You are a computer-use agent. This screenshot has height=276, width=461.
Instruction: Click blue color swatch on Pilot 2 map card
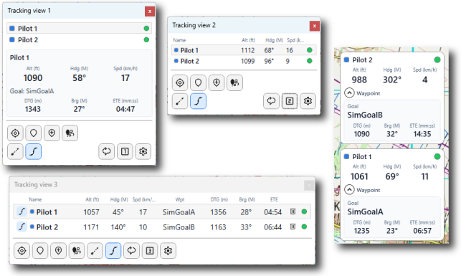click(346, 60)
